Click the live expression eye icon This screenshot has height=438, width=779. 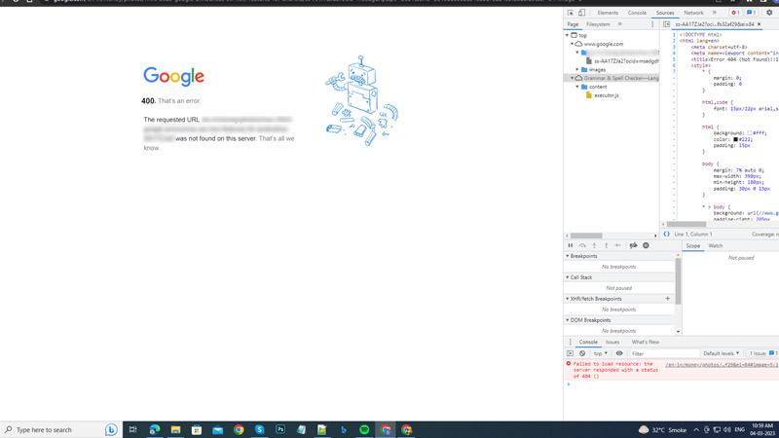click(x=619, y=353)
